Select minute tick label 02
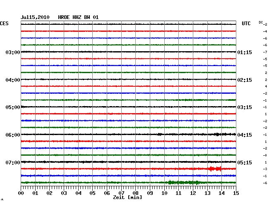The height and width of the screenshot is (204, 269). (49, 193)
